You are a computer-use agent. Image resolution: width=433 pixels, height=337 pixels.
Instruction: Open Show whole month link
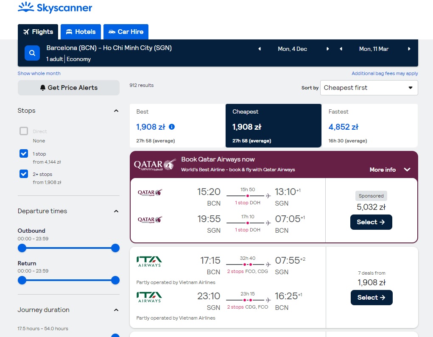point(39,73)
